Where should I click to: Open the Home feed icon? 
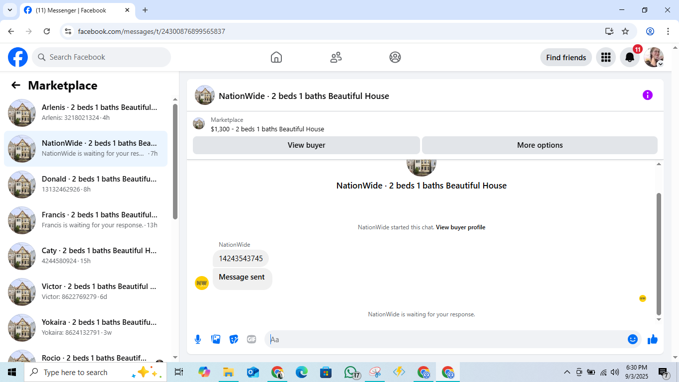pyautogui.click(x=276, y=57)
